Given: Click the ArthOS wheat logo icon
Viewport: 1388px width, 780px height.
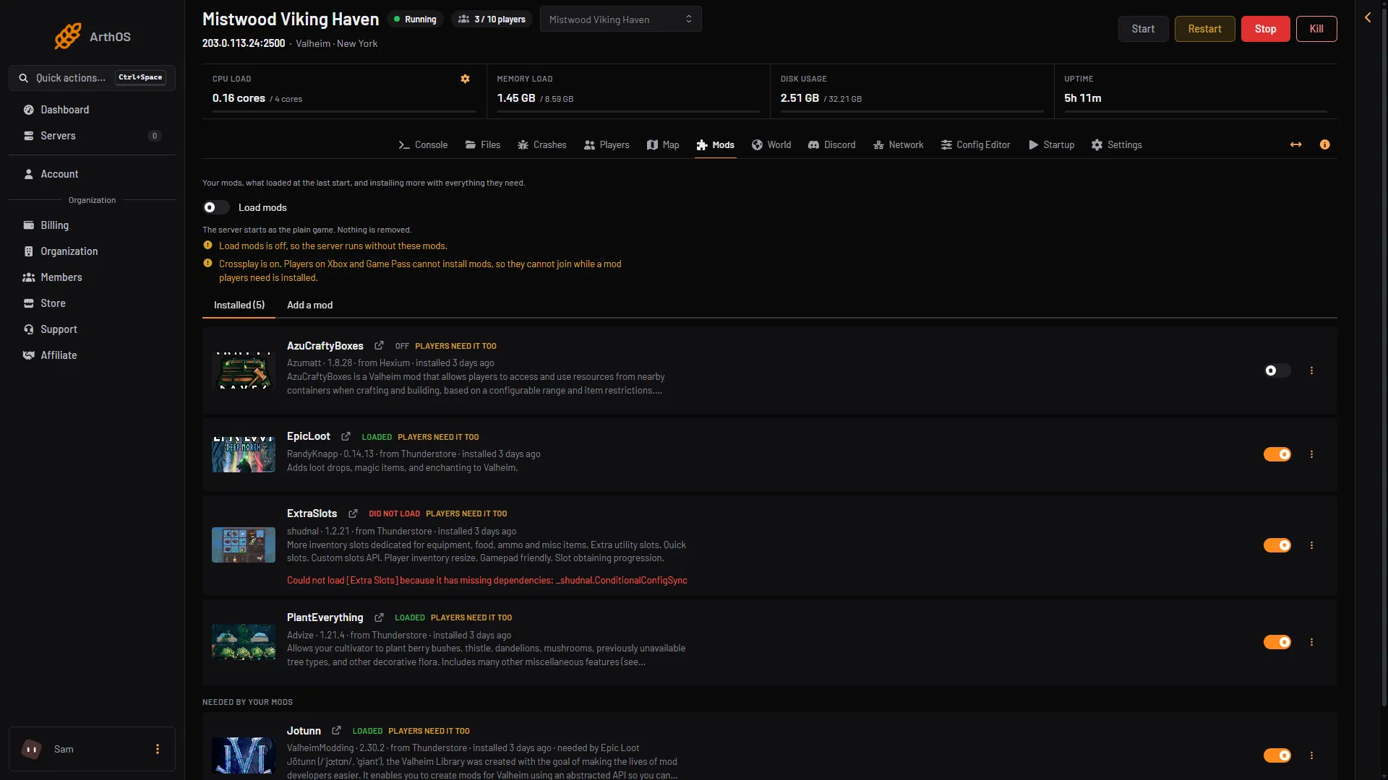Looking at the screenshot, I should tap(68, 36).
